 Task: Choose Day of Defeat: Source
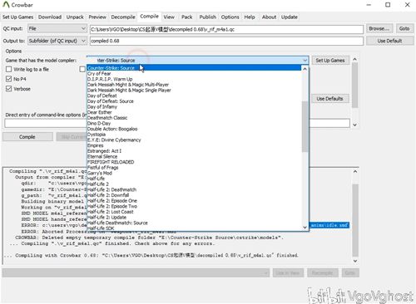coord(194,101)
